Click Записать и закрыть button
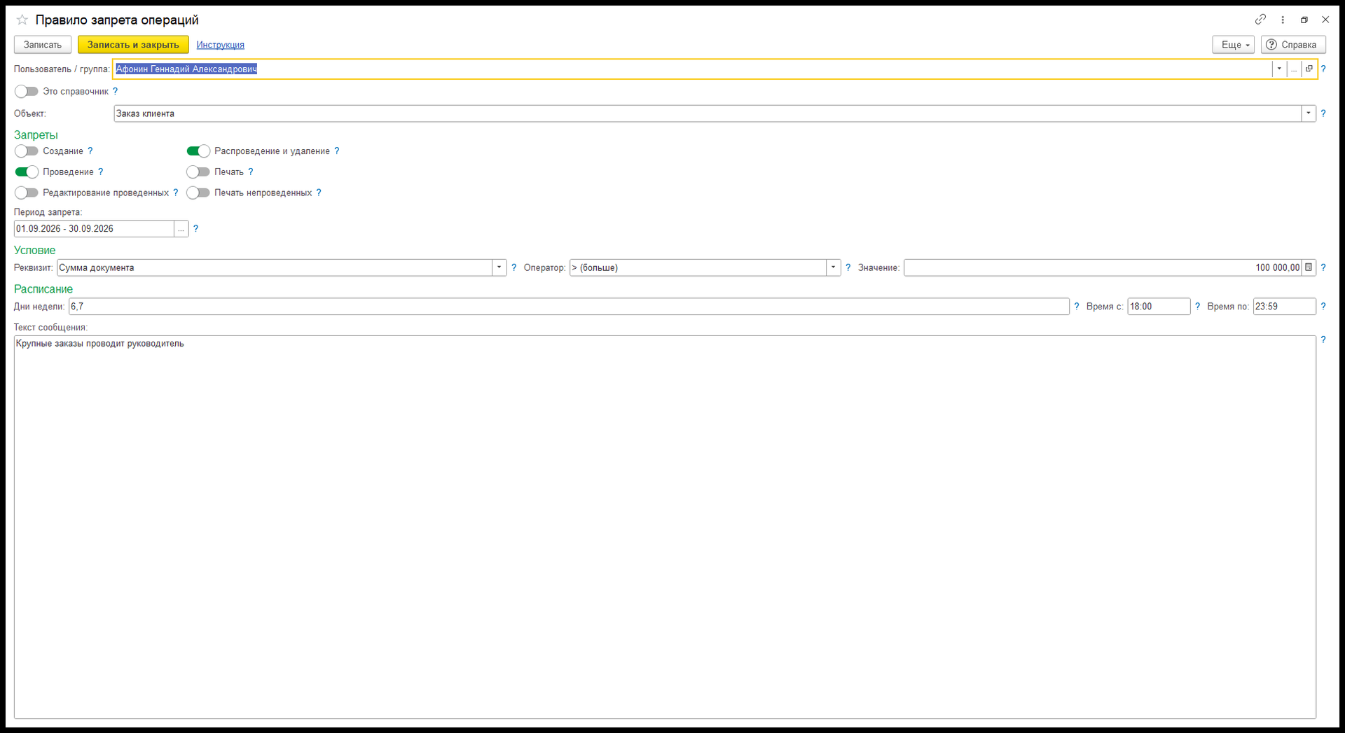The width and height of the screenshot is (1345, 733). pyautogui.click(x=133, y=45)
